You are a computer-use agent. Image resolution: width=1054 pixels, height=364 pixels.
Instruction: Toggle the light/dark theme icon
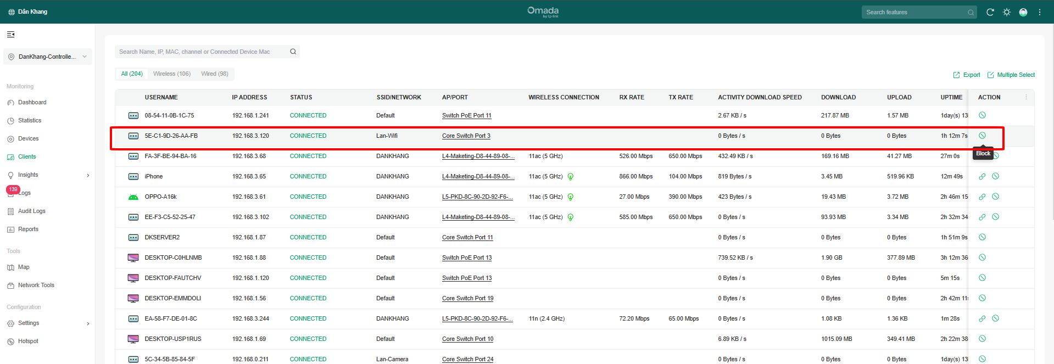click(x=1006, y=12)
